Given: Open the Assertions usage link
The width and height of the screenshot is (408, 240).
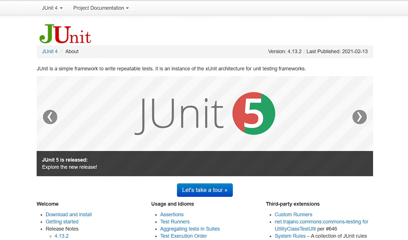Looking at the screenshot, I should coord(172,215).
